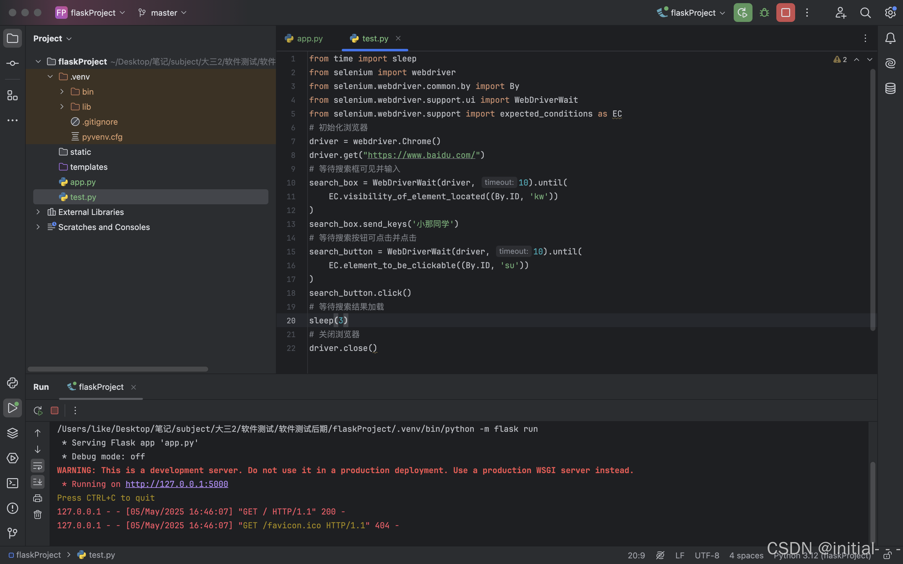The height and width of the screenshot is (564, 903).
Task: Collapse the .venv folder
Action: click(50, 76)
